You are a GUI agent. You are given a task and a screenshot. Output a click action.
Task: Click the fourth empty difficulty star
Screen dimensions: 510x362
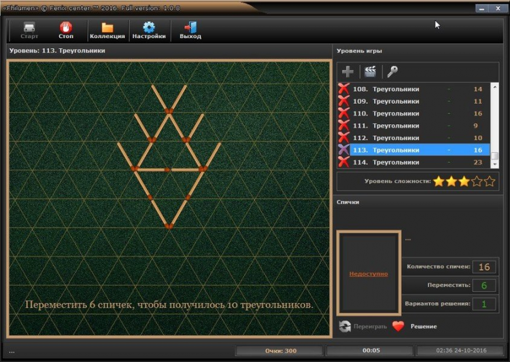point(477,181)
